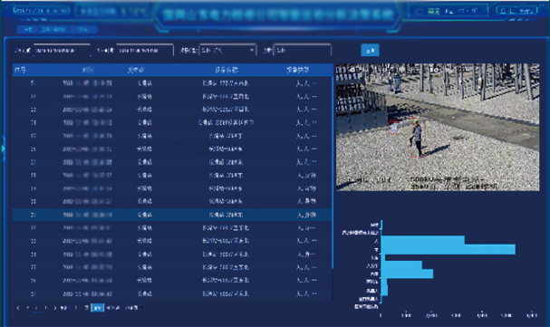Viewport: 550px width, 327px height.
Task: Open the type dropdown in the filter bar
Action: 227,50
